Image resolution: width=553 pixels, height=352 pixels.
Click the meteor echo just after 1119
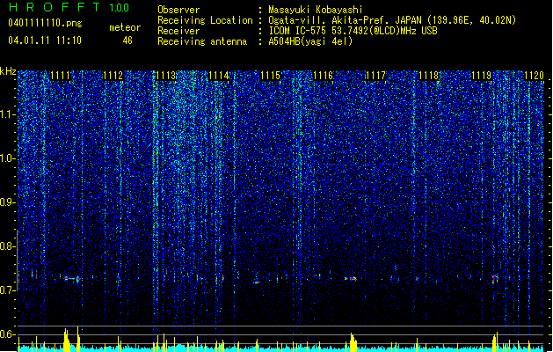coord(495,279)
